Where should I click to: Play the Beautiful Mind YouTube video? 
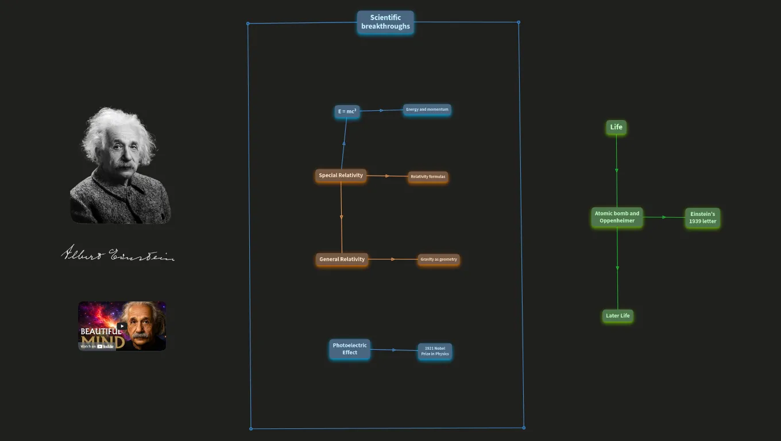[122, 326]
